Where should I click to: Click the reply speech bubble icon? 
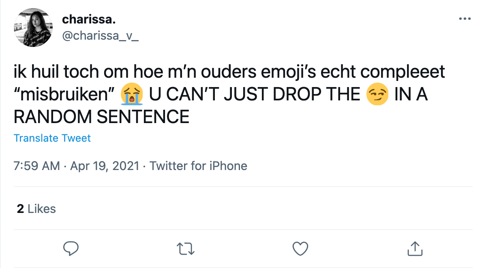71,248
